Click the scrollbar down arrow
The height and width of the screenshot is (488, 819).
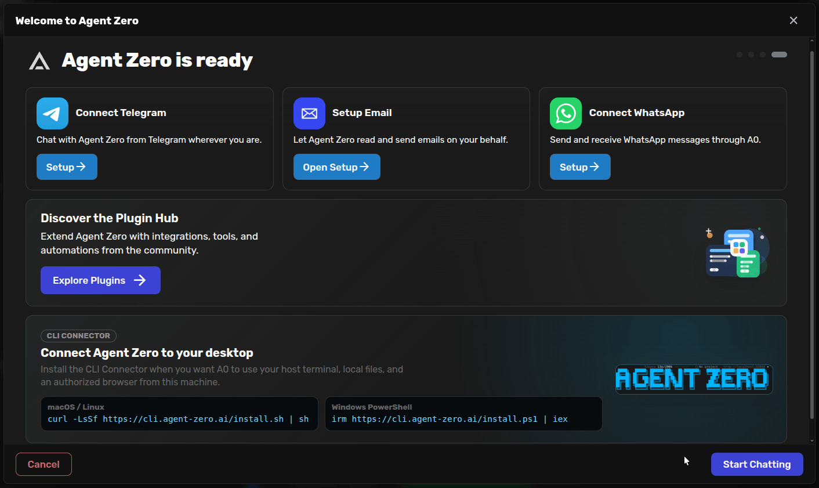tap(812, 441)
